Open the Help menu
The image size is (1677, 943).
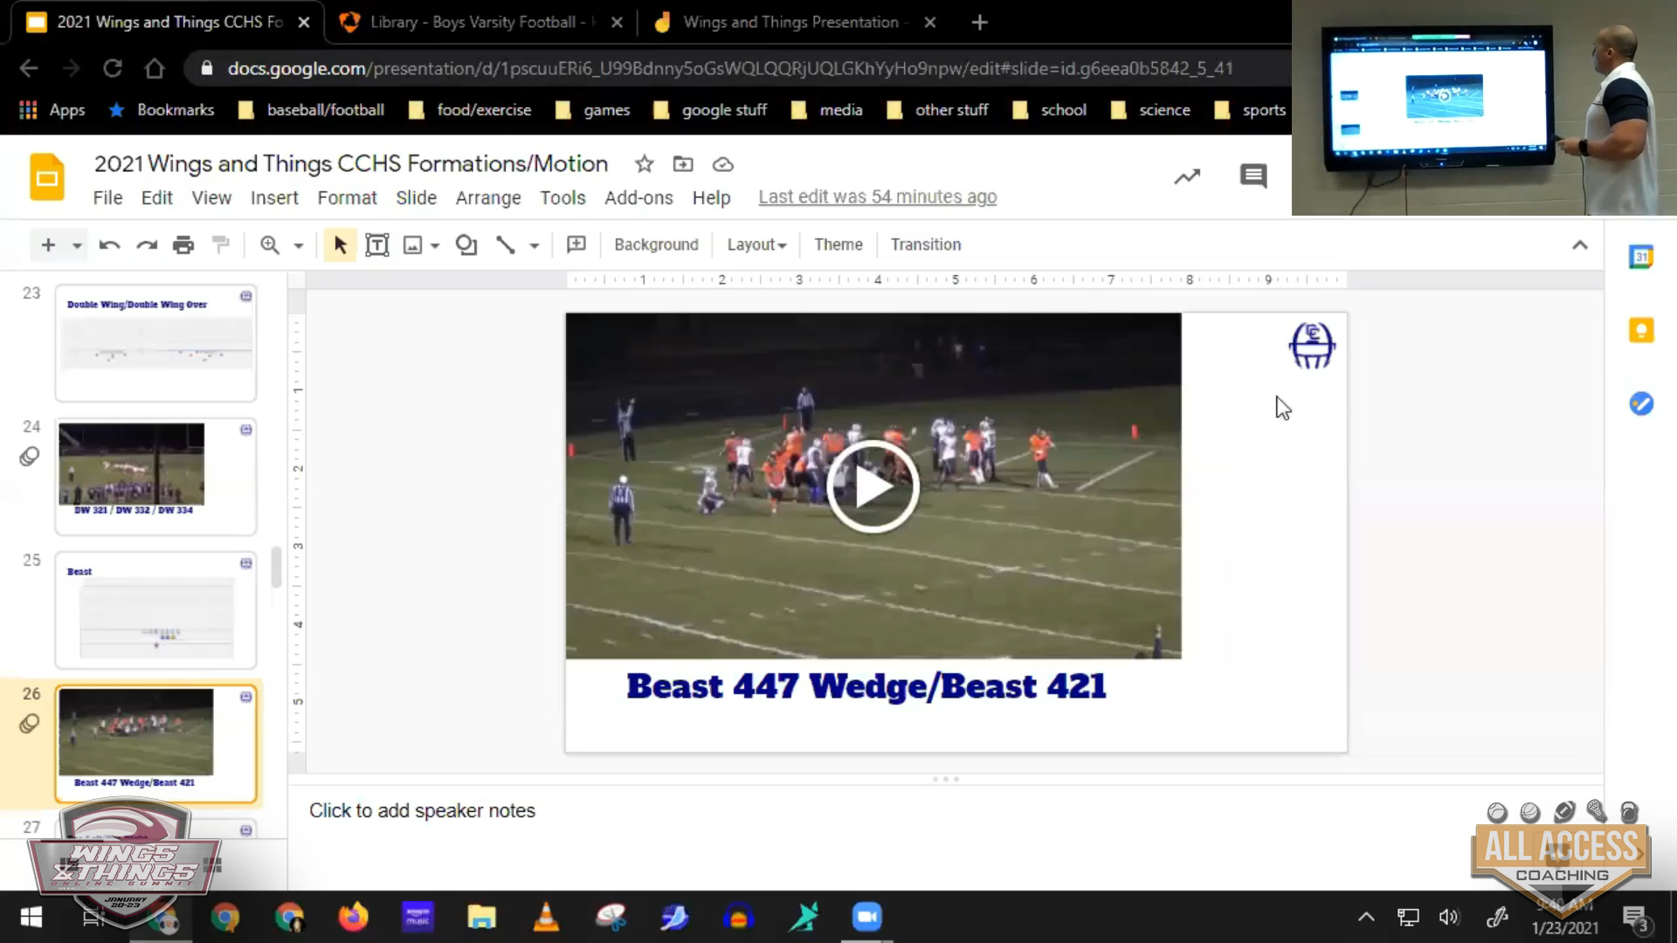click(711, 198)
